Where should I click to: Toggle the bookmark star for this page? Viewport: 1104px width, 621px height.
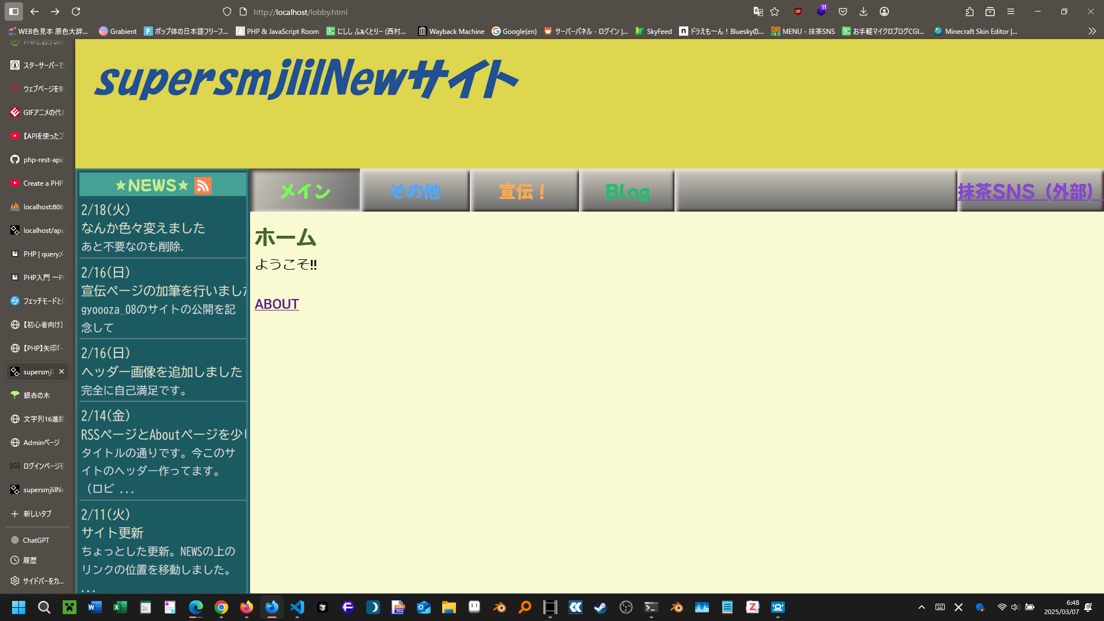(774, 11)
